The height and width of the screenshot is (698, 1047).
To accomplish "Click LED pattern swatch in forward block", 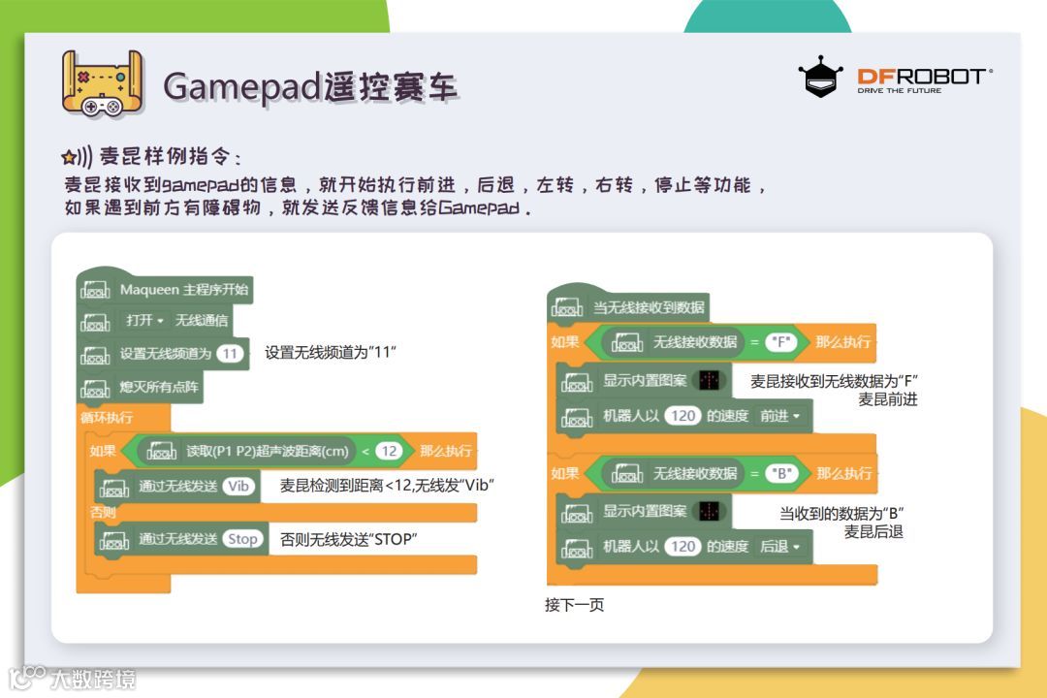I will [709, 380].
